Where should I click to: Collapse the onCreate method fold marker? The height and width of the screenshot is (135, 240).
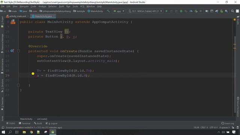[x=18, y=51]
